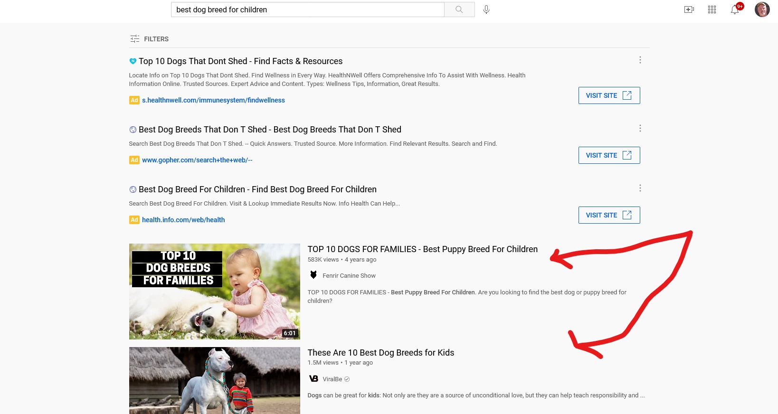Visit site for healthnwell ad
This screenshot has width=778, height=414.
(x=609, y=95)
